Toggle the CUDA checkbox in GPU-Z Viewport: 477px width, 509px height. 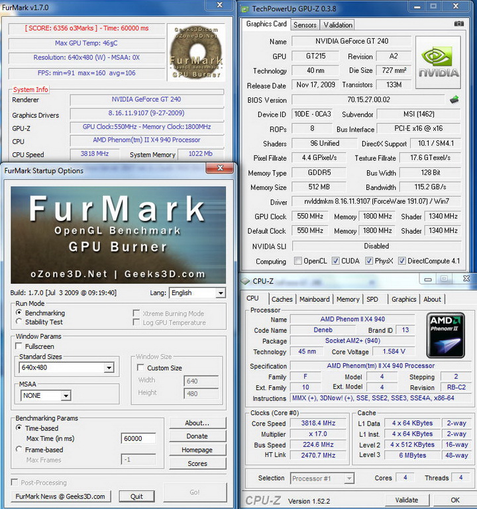pyautogui.click(x=336, y=261)
